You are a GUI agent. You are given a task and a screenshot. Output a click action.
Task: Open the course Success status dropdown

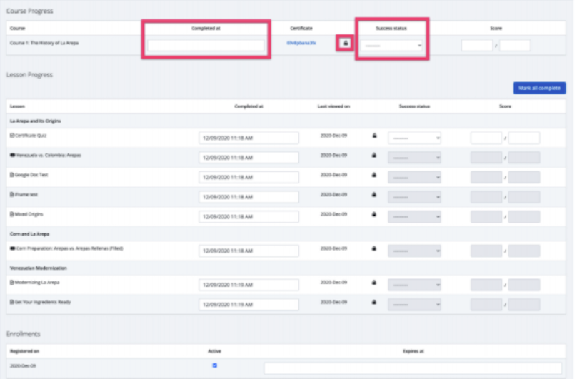(x=391, y=45)
